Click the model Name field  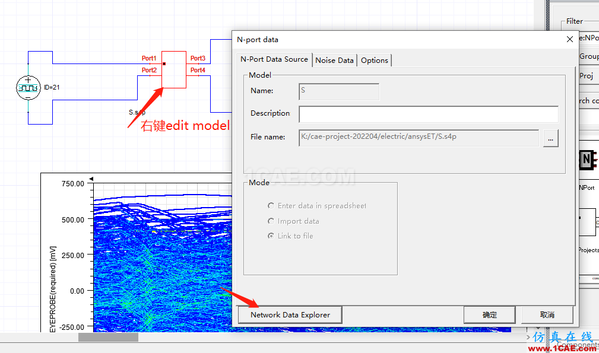coord(339,91)
